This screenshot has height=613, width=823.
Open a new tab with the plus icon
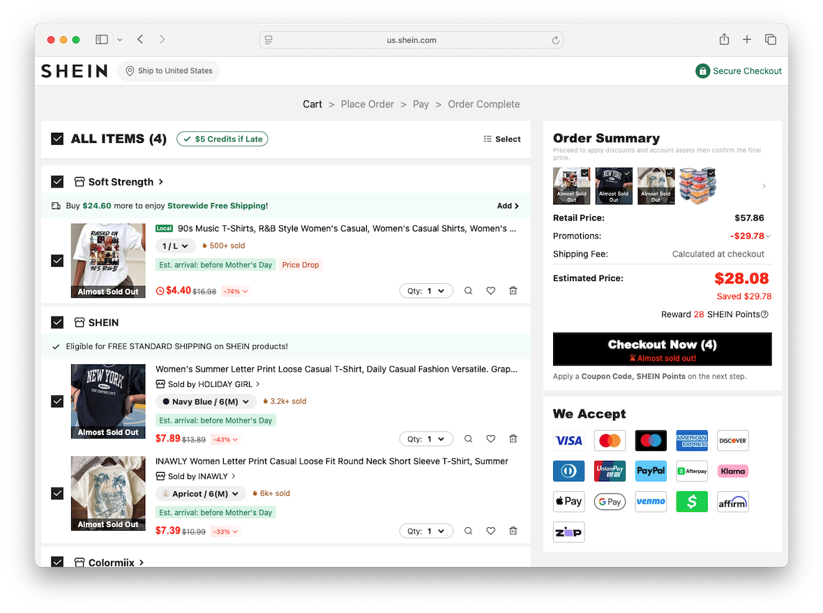coord(747,39)
